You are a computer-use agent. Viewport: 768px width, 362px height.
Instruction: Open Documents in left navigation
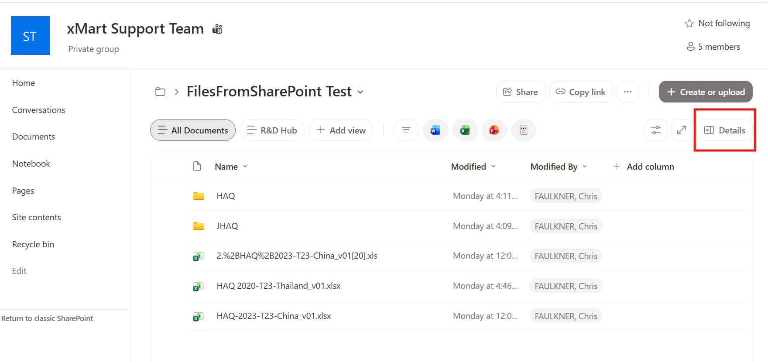pyautogui.click(x=34, y=137)
